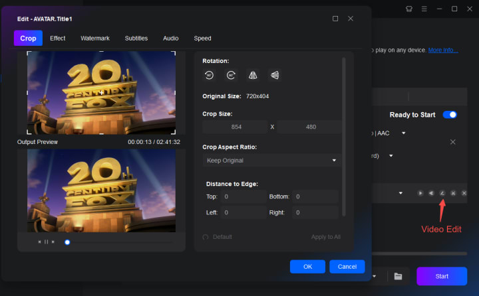Flip the video vertically
The width and height of the screenshot is (479, 296).
click(x=273, y=76)
